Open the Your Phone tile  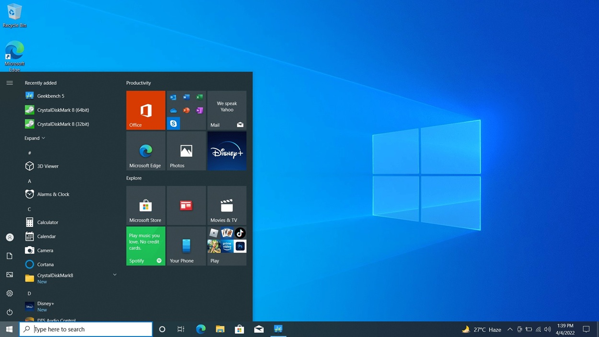point(186,246)
